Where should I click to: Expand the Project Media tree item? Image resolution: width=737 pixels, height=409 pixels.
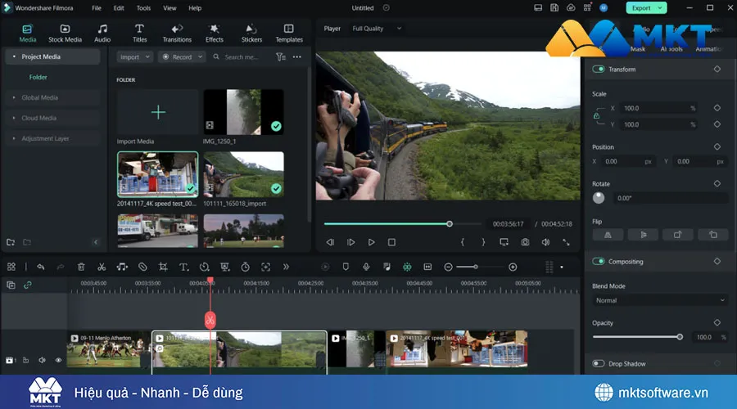tap(14, 56)
